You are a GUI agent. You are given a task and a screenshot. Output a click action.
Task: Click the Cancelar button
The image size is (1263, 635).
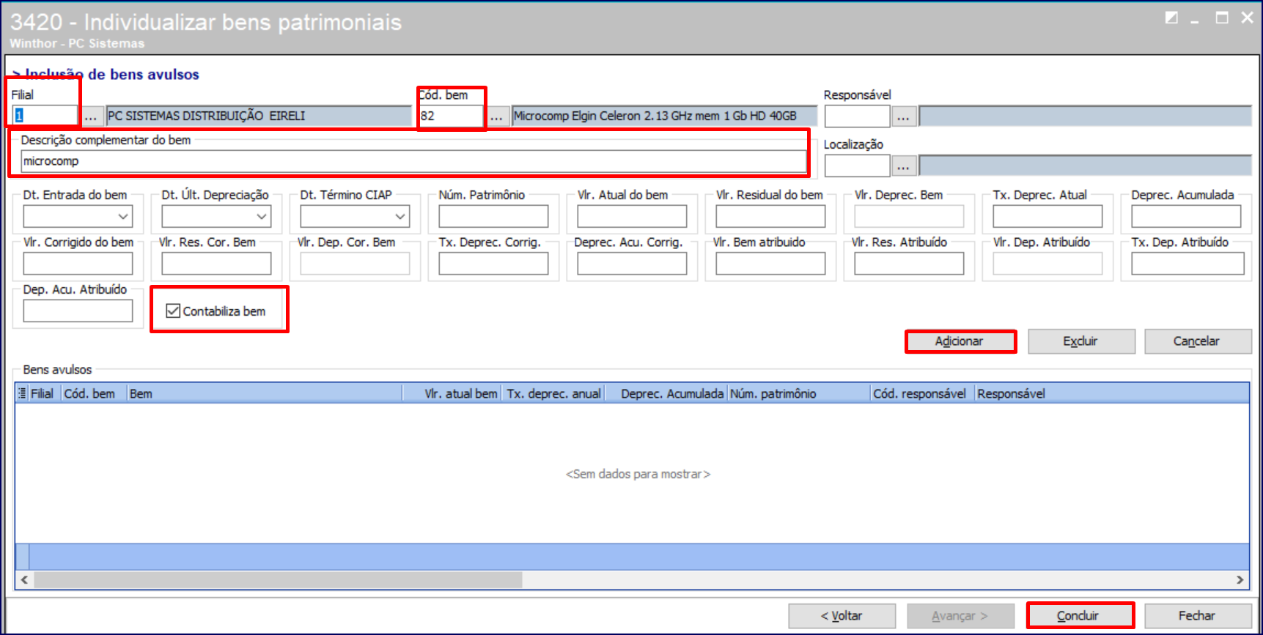point(1198,341)
